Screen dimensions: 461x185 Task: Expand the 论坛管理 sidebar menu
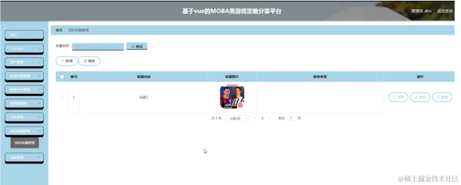24,117
